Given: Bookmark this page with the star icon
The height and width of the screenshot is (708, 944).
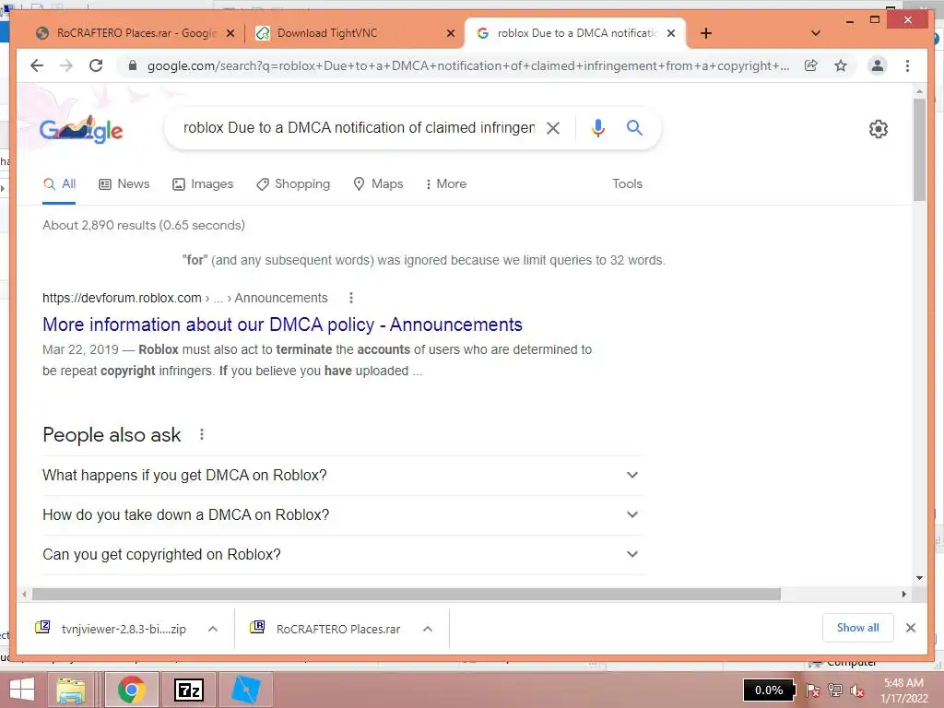Looking at the screenshot, I should pyautogui.click(x=841, y=65).
